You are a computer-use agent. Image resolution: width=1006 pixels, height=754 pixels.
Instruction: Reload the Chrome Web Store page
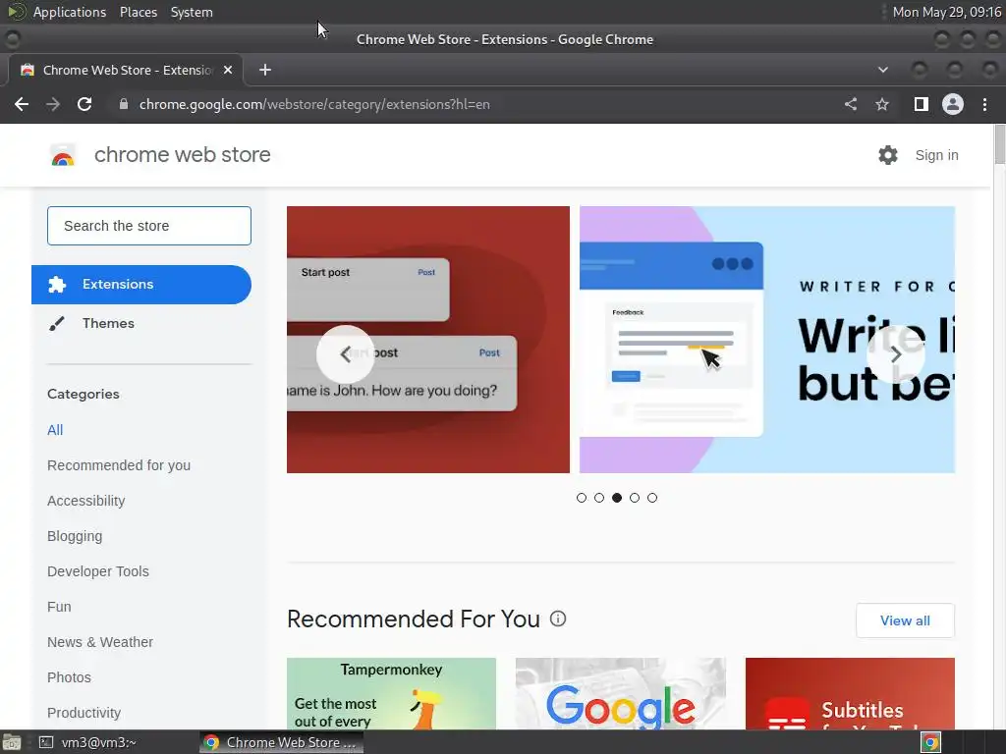[x=84, y=104]
